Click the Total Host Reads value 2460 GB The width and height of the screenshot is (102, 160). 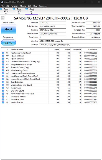[x=93, y=23]
